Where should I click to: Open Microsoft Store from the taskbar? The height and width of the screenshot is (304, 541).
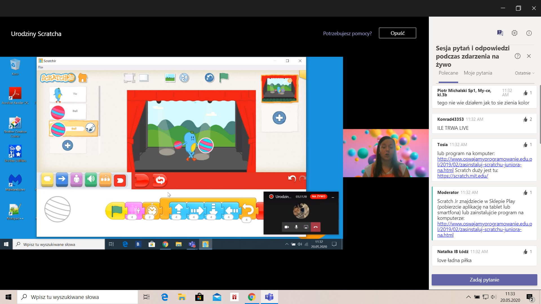point(199,297)
